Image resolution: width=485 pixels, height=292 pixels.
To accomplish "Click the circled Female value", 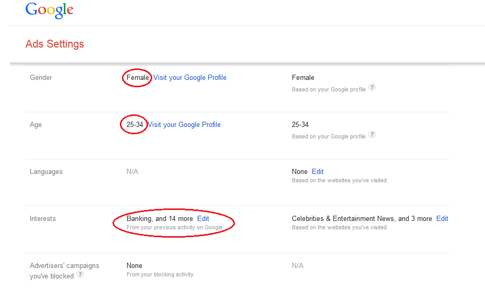I will tap(138, 78).
